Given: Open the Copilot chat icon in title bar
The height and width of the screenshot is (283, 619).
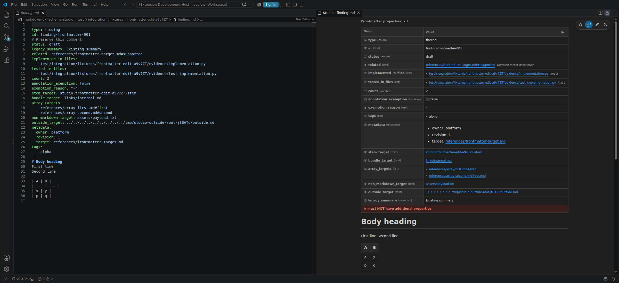Looking at the screenshot, I should [x=244, y=5].
